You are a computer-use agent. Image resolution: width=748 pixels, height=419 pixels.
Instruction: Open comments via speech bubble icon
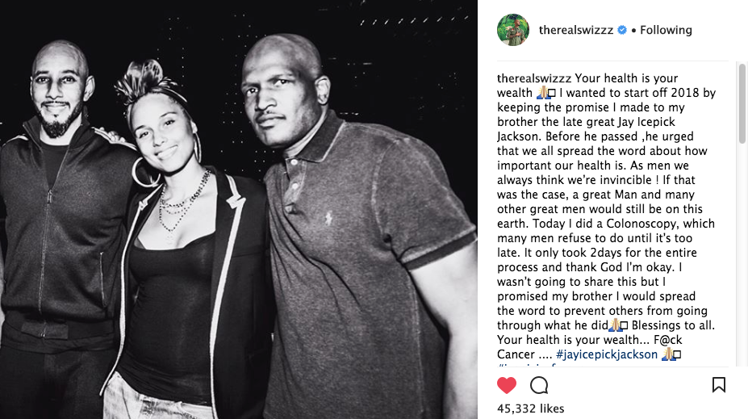(x=539, y=385)
